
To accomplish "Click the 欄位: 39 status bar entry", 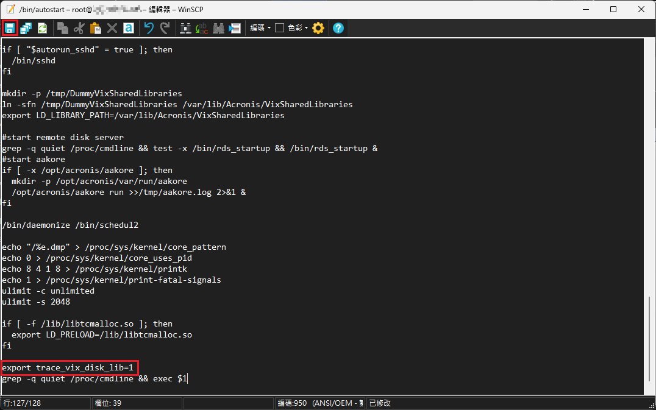I will click(x=137, y=403).
